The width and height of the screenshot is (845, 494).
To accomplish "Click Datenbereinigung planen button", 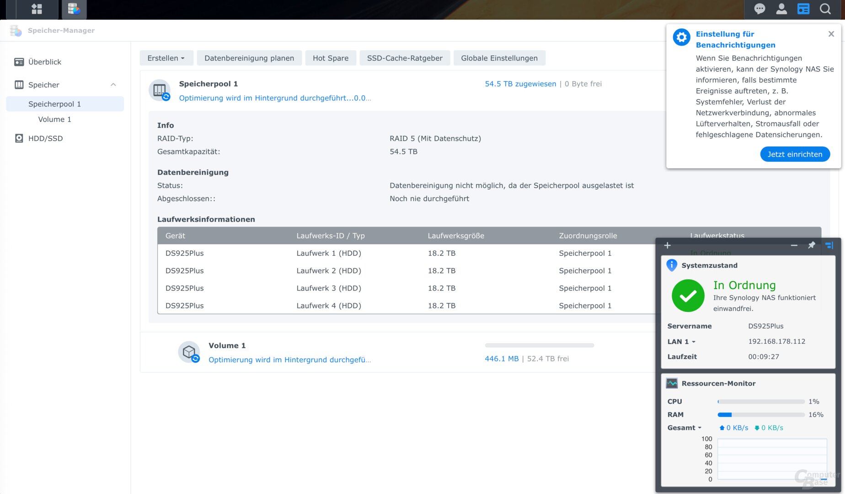I will [249, 58].
